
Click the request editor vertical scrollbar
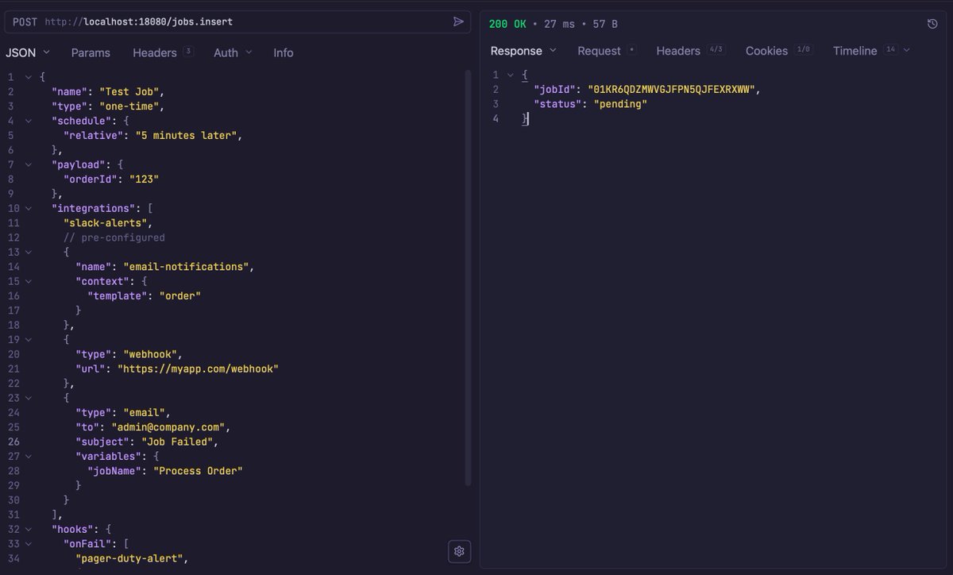(467, 278)
